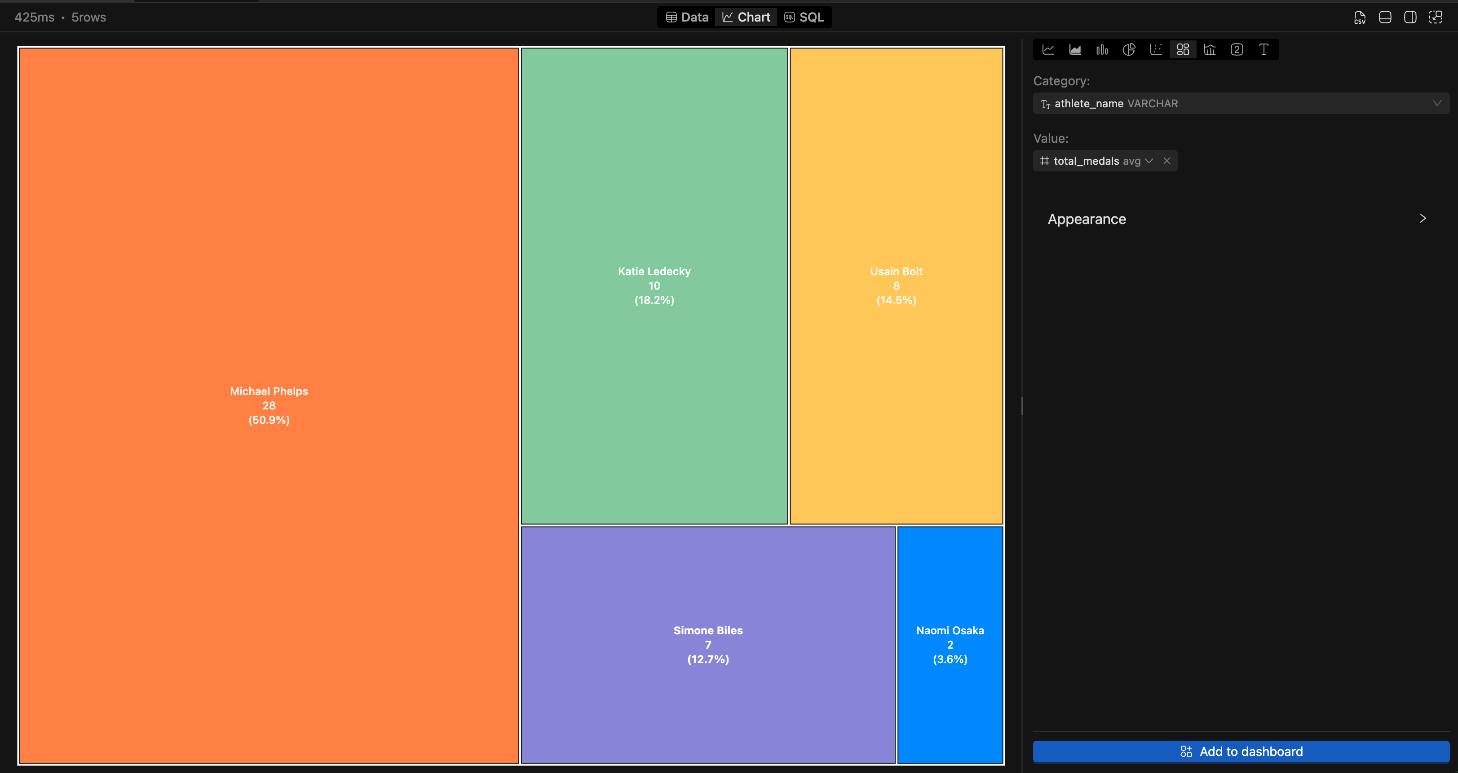The image size is (1458, 773).
Task: Toggle the horizontal split layout
Action: [x=1385, y=17]
